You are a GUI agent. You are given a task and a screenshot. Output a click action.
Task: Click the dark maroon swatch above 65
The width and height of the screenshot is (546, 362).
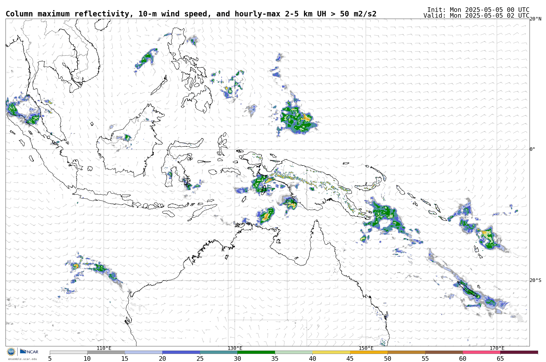tap(519, 352)
